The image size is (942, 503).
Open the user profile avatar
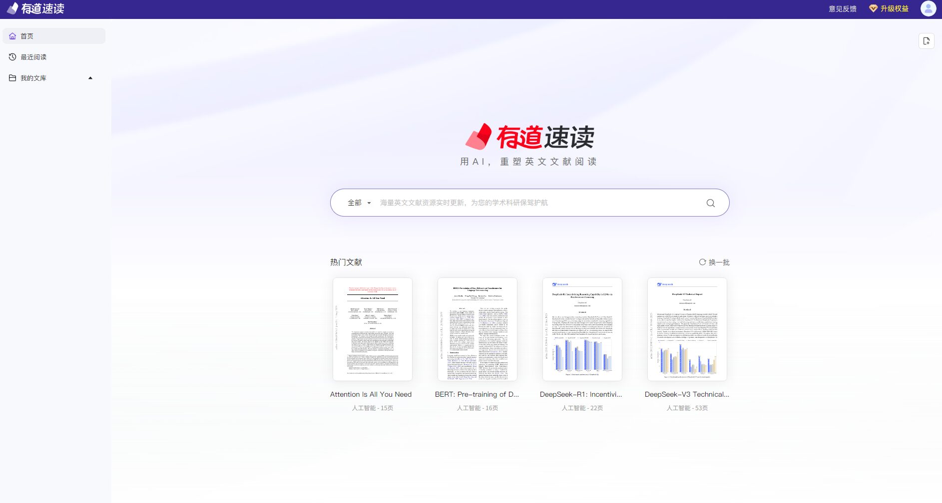pyautogui.click(x=928, y=8)
